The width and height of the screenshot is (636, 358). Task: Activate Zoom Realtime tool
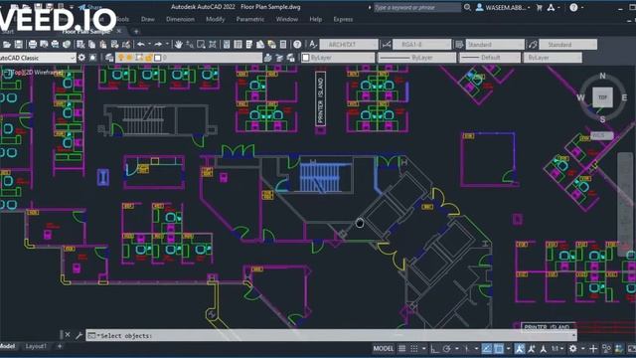click(x=190, y=44)
